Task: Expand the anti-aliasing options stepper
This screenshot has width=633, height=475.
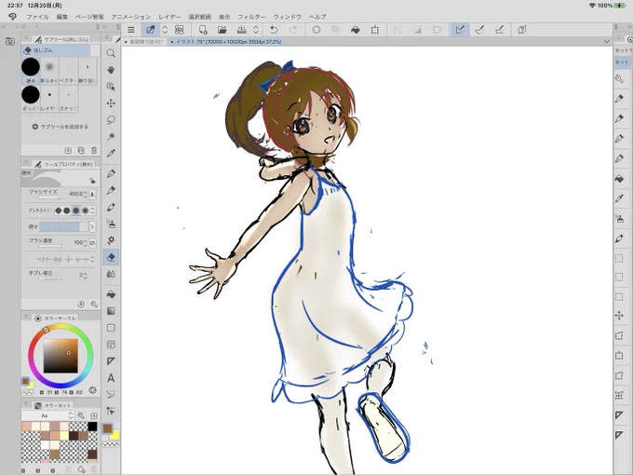Action: pos(93,210)
